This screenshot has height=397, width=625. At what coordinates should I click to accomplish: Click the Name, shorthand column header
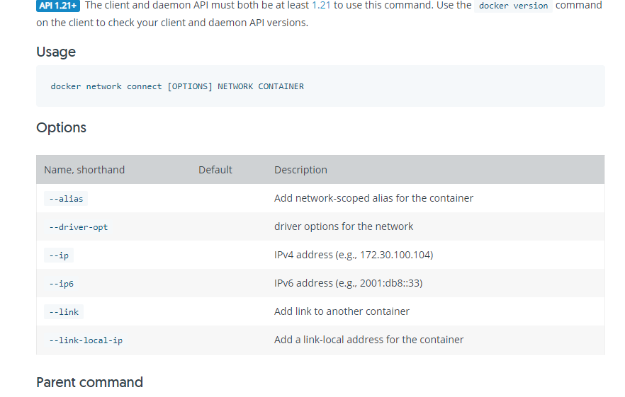(84, 170)
